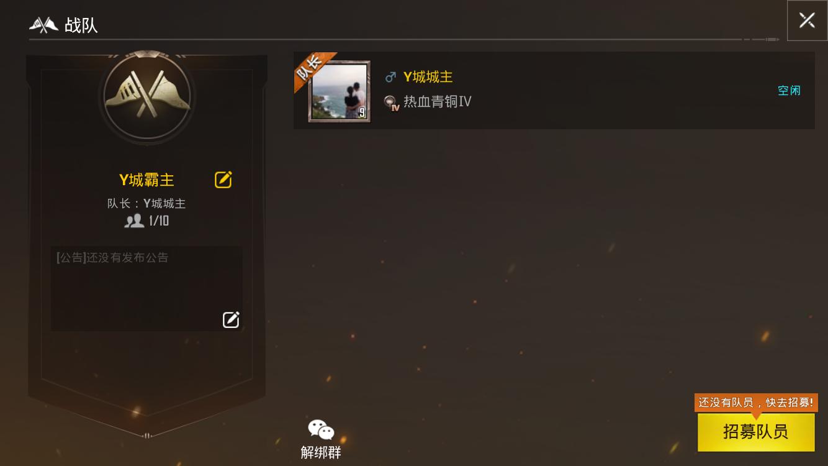Select the Y城城主 member name
Screen dimensions: 828x466
[428, 77]
